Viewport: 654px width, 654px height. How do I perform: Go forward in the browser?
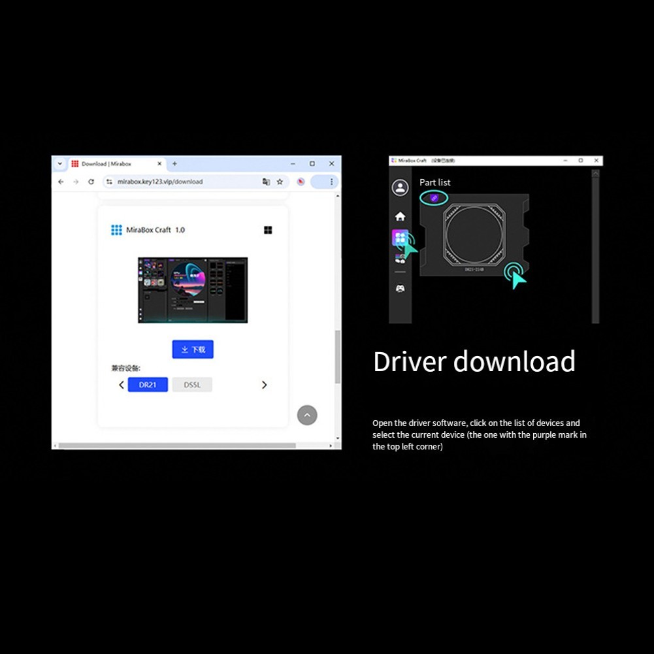[x=76, y=182]
